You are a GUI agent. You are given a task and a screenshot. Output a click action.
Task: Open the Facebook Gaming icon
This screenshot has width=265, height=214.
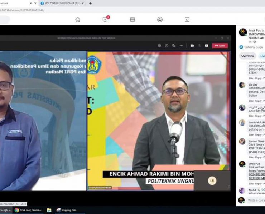(x=187, y=20)
